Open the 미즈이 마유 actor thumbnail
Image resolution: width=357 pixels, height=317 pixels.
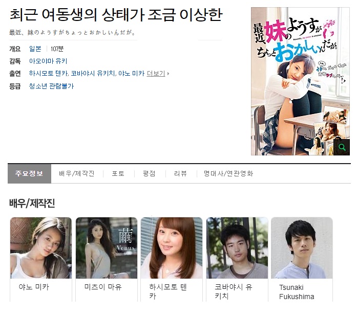[107, 248]
